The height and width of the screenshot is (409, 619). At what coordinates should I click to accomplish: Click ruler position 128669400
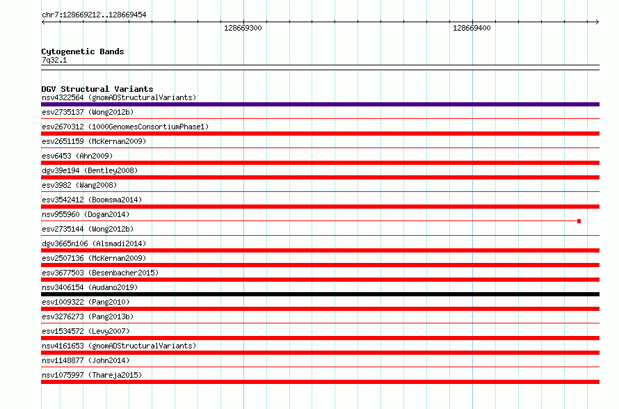click(x=472, y=28)
